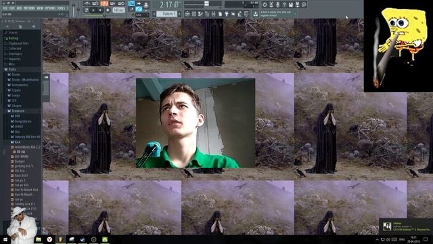Select the OG Kick sample
This screenshot has height=244, width=433.
pos(20,171)
